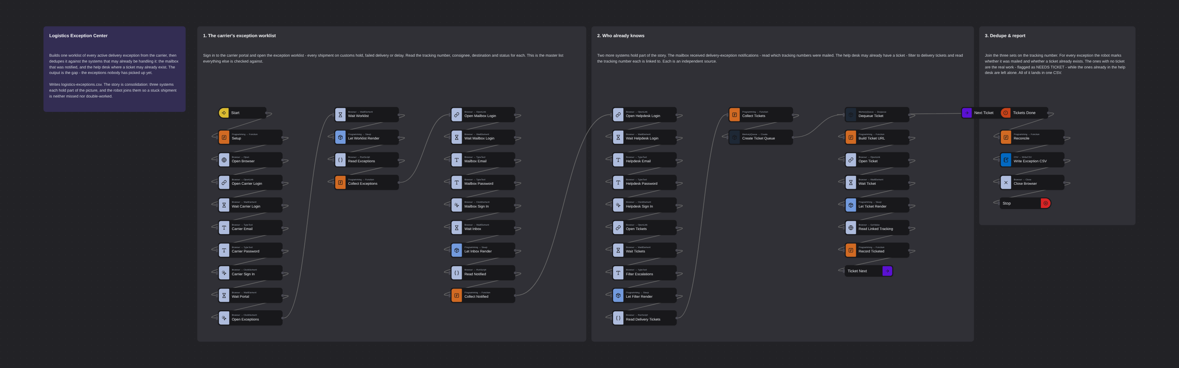Select the Wait Inbox node
The width and height of the screenshot is (1179, 368).
483,228
